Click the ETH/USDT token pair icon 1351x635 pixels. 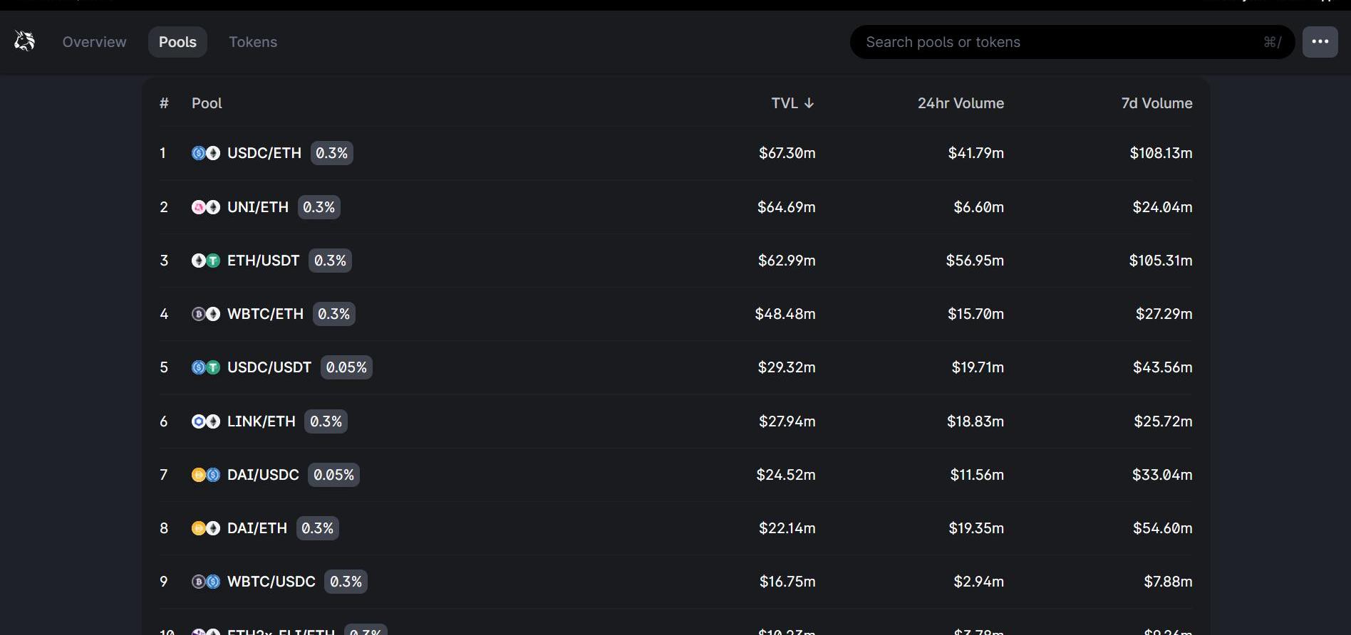[205, 261]
